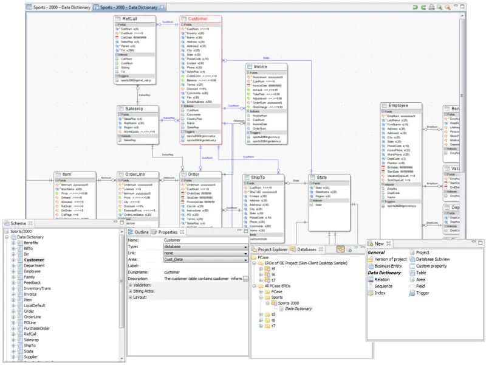Collapse the Indexes section of the Customer table

pos(183,106)
